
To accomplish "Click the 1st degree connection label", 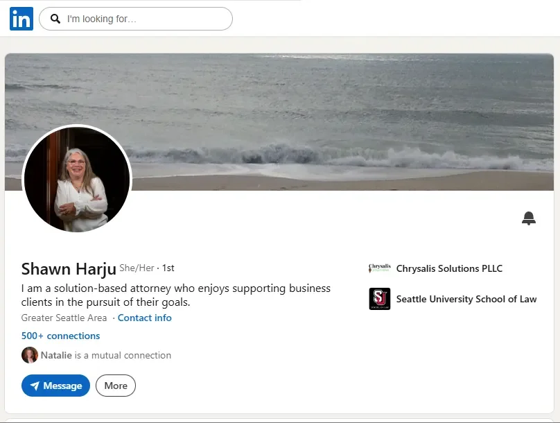I will point(168,268).
